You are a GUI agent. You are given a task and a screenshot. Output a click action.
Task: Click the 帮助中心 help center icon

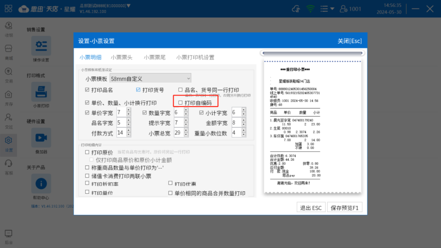coord(40,184)
